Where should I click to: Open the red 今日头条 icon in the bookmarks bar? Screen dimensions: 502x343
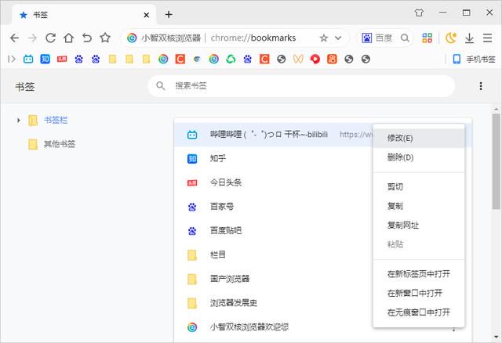(x=62, y=59)
